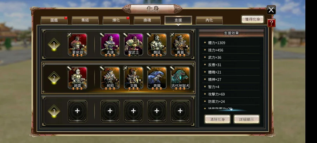Select the 孟達 avatar card

point(110,45)
